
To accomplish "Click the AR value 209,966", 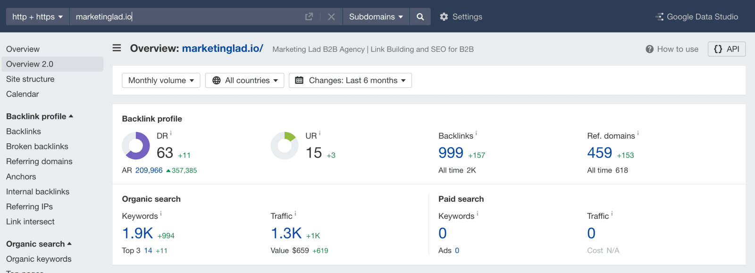I will [149, 170].
